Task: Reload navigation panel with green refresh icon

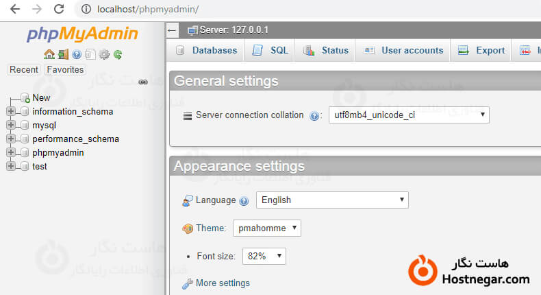Action: tap(118, 54)
